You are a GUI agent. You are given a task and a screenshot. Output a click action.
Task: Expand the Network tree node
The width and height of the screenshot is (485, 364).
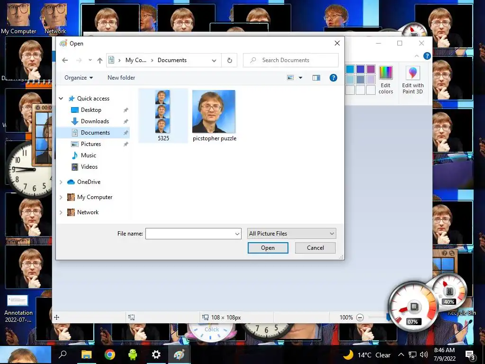(61, 212)
